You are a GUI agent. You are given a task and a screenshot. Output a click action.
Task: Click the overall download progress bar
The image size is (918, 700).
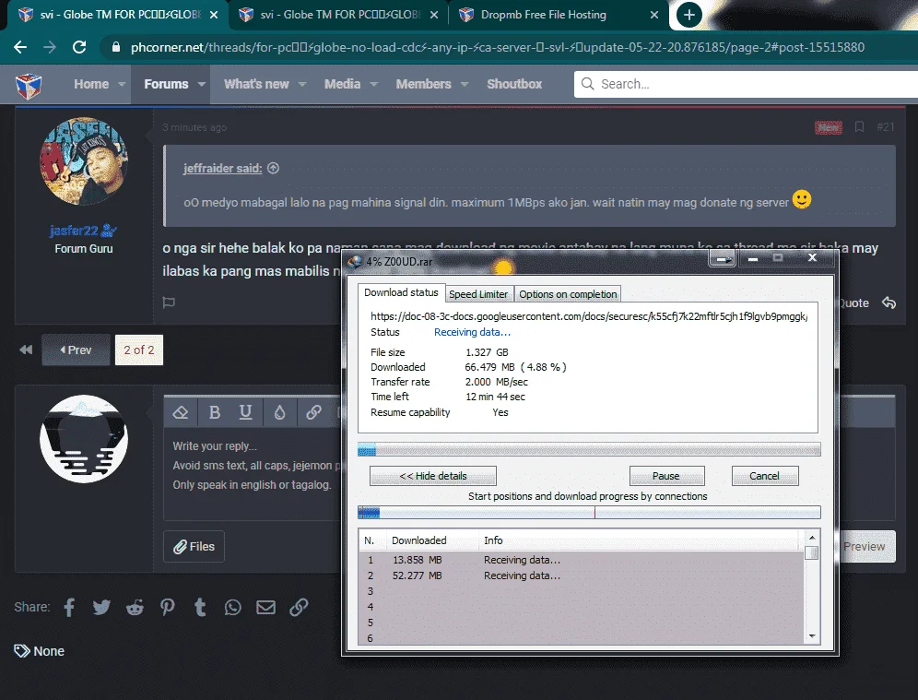click(x=589, y=450)
